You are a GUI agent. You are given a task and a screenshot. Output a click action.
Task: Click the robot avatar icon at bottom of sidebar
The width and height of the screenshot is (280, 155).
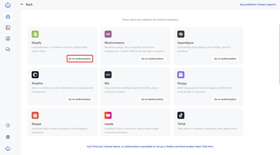coord(8,148)
